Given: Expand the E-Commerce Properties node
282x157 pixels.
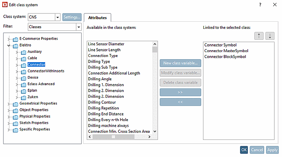Looking at the screenshot, I should tap(8, 39).
